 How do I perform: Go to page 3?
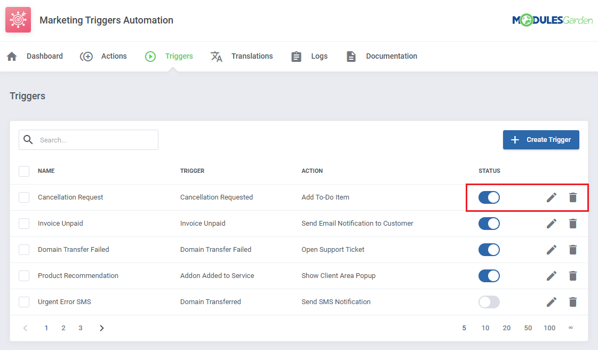tap(81, 328)
